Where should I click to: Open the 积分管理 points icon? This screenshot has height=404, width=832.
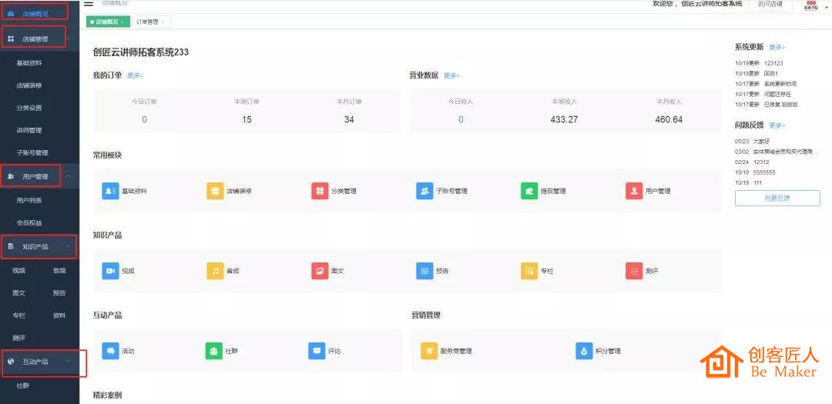click(584, 351)
